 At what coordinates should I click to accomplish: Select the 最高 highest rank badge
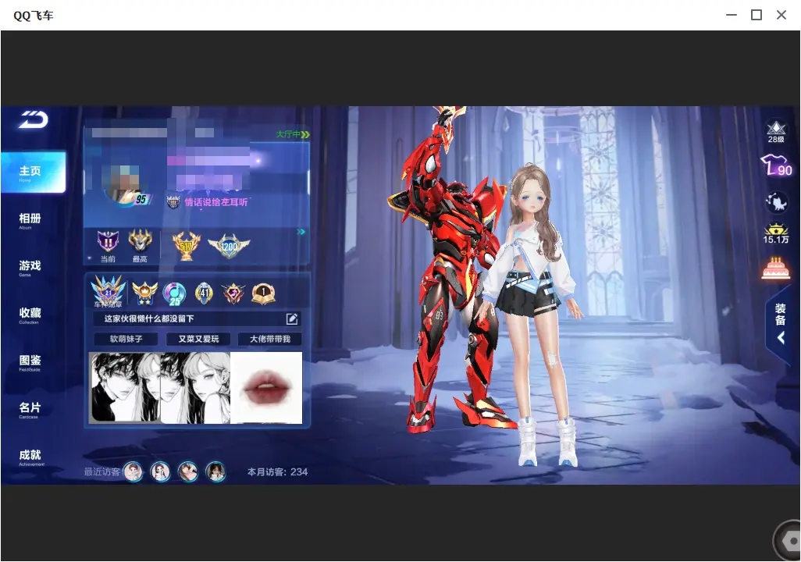(x=140, y=246)
